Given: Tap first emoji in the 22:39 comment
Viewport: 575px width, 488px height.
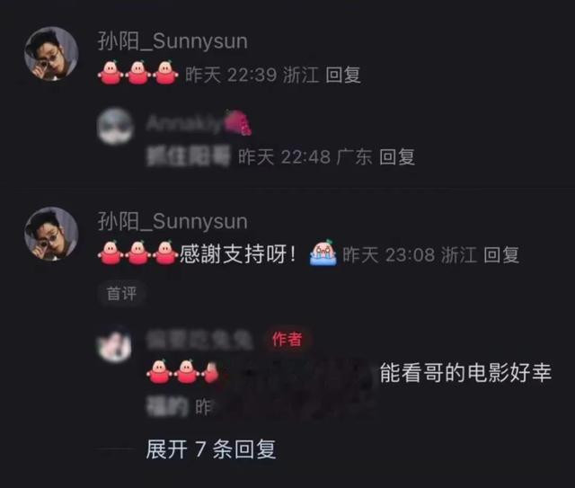Looking at the screenshot, I should (x=111, y=73).
